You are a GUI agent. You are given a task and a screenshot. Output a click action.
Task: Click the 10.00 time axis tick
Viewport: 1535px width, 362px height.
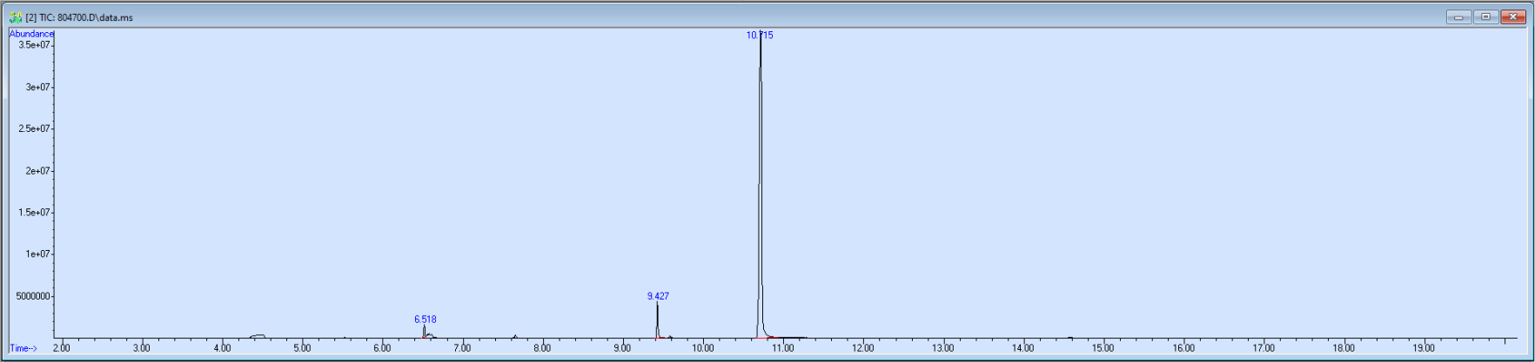pyautogui.click(x=703, y=348)
